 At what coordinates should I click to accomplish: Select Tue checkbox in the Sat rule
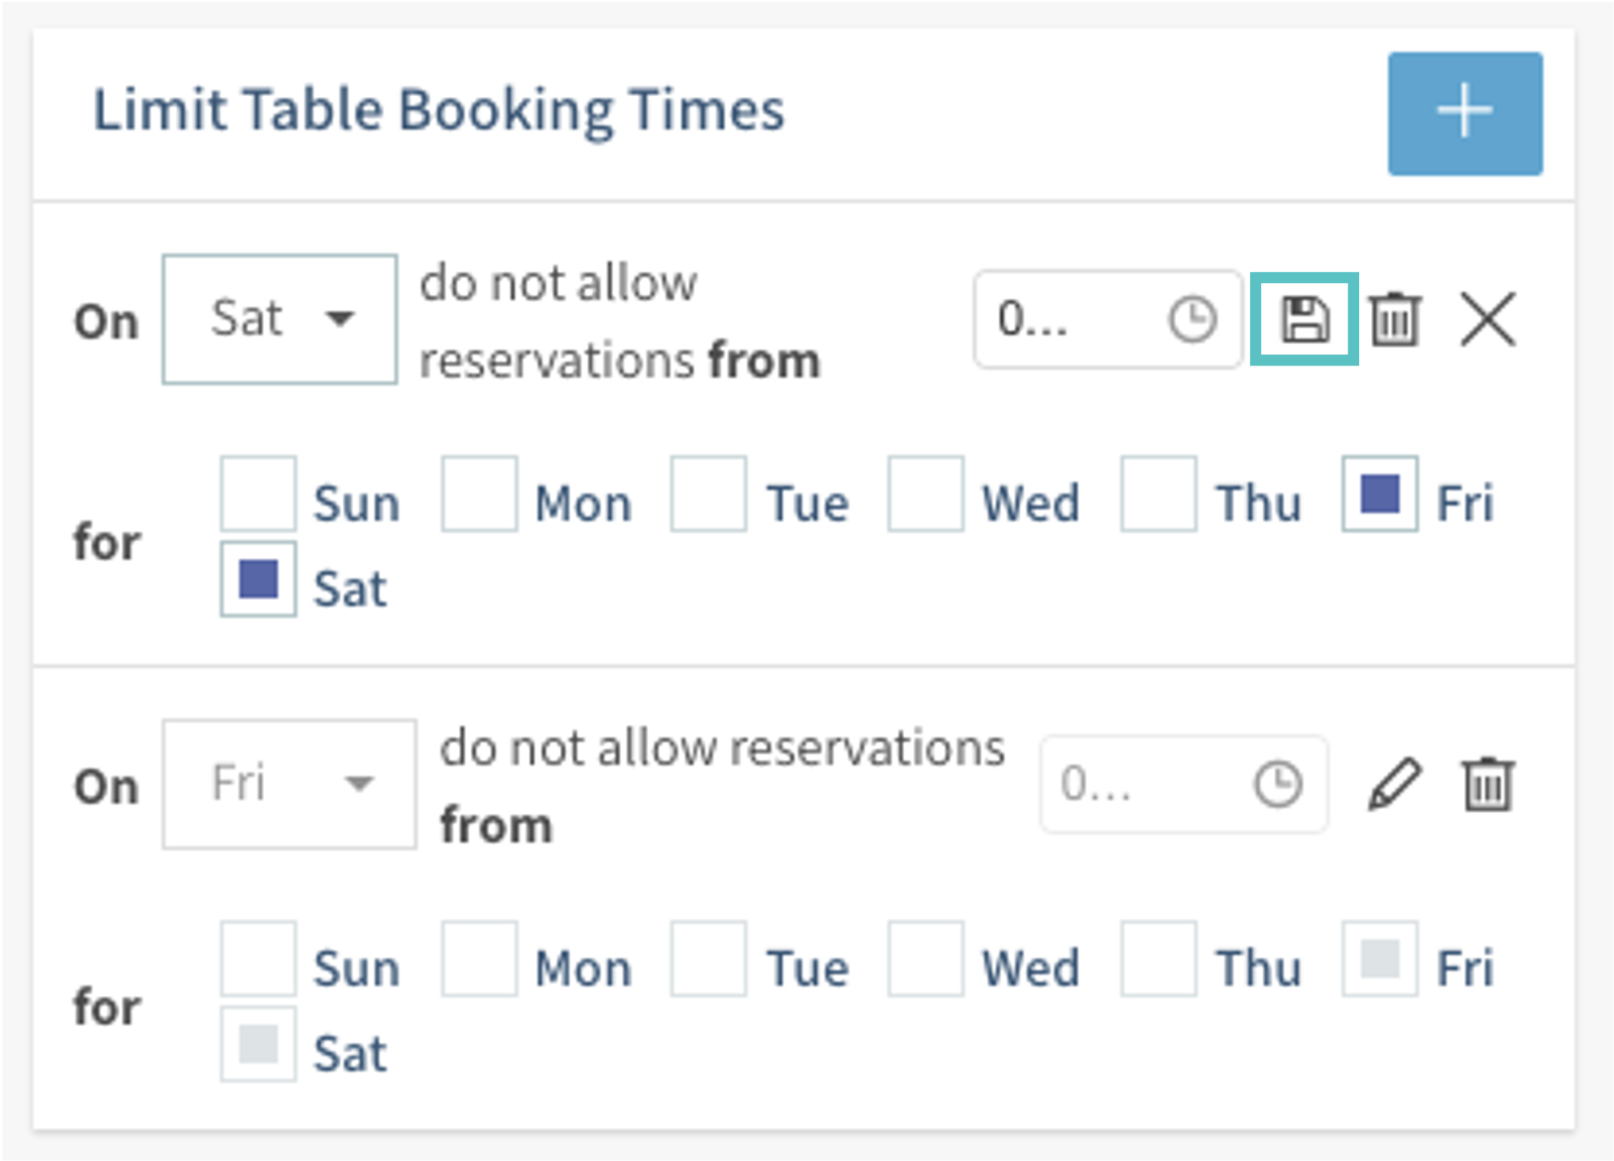click(708, 494)
